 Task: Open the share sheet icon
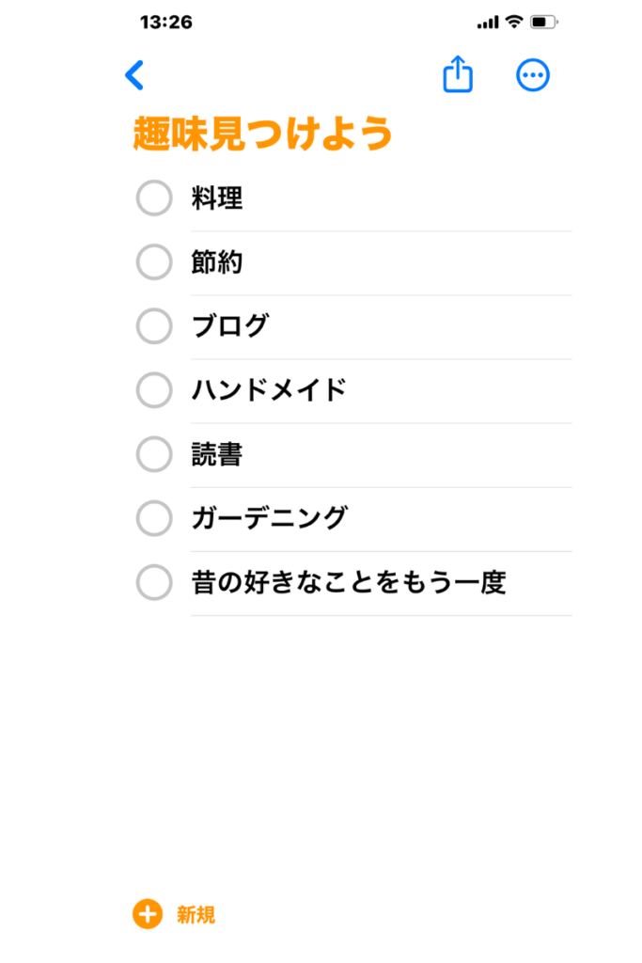458,74
